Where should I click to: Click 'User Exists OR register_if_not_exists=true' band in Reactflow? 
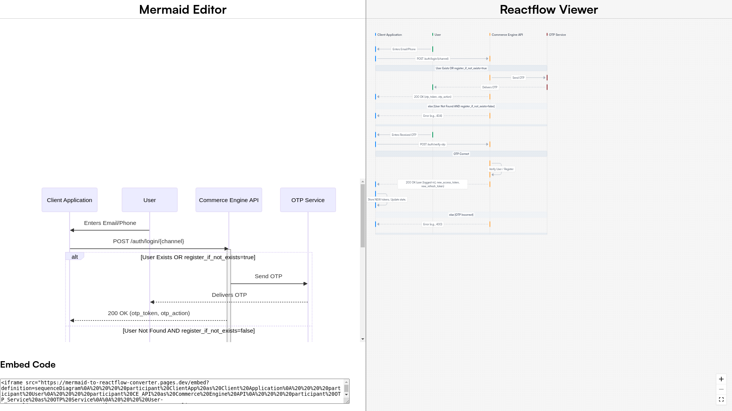461,68
